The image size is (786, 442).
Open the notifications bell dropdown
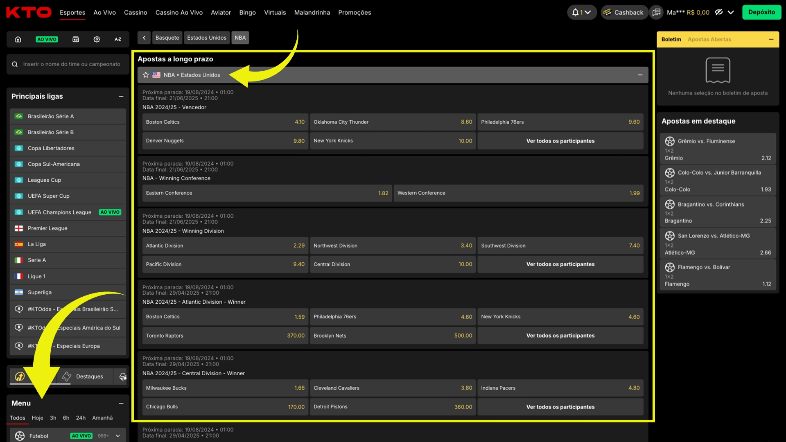(581, 12)
